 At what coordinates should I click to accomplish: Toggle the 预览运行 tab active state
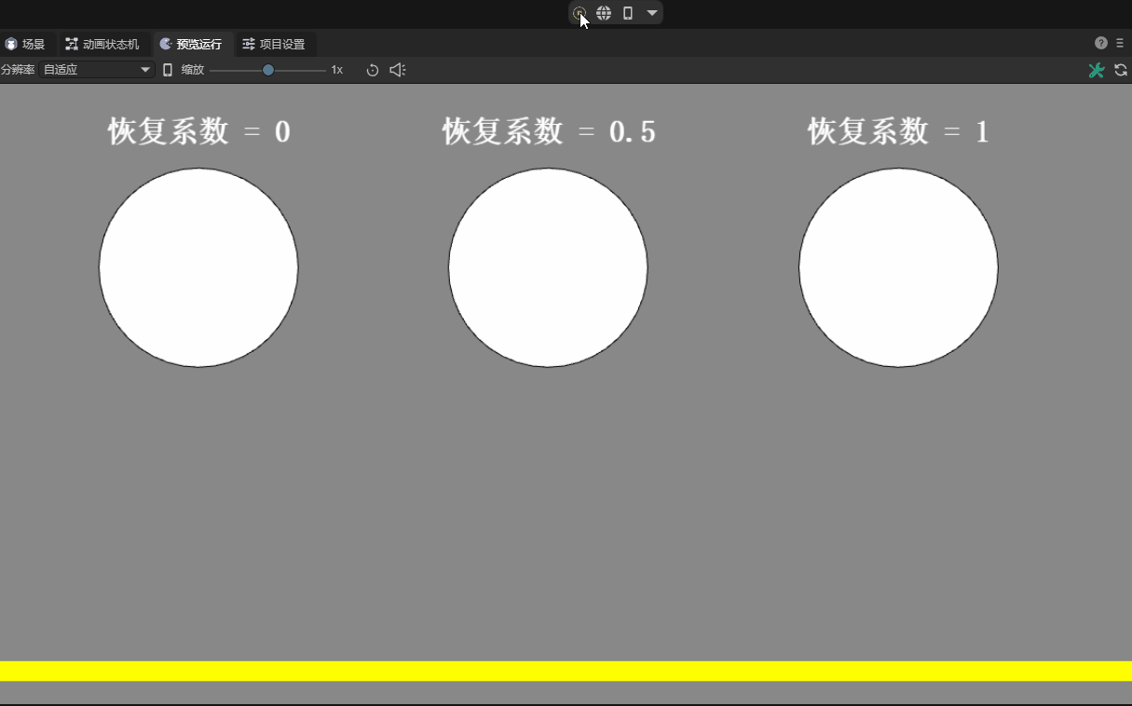(191, 44)
